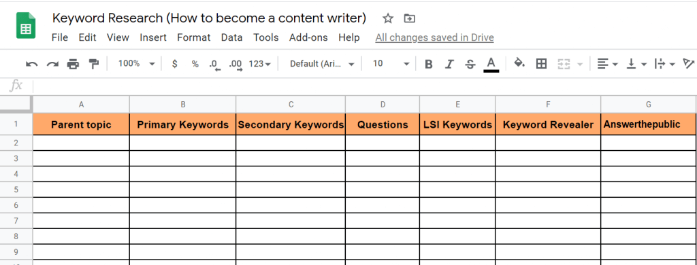Image resolution: width=697 pixels, height=265 pixels.
Task: Open the font size 10 dropdown
Action: coord(391,64)
